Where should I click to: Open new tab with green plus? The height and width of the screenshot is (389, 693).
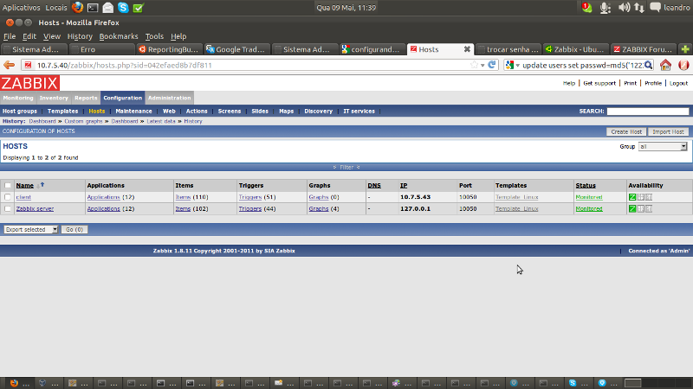click(685, 49)
